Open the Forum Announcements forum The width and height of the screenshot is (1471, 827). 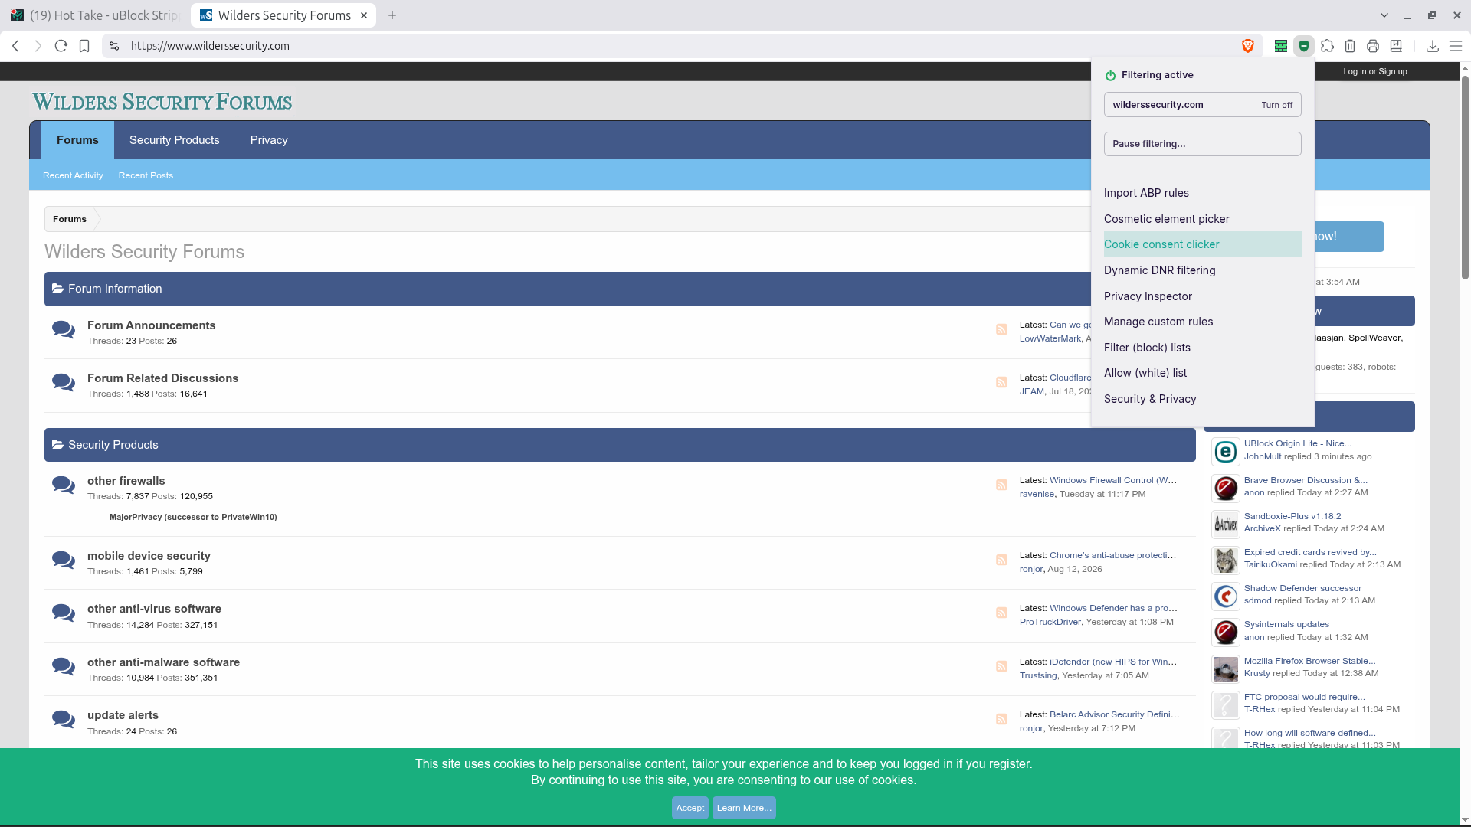point(152,325)
